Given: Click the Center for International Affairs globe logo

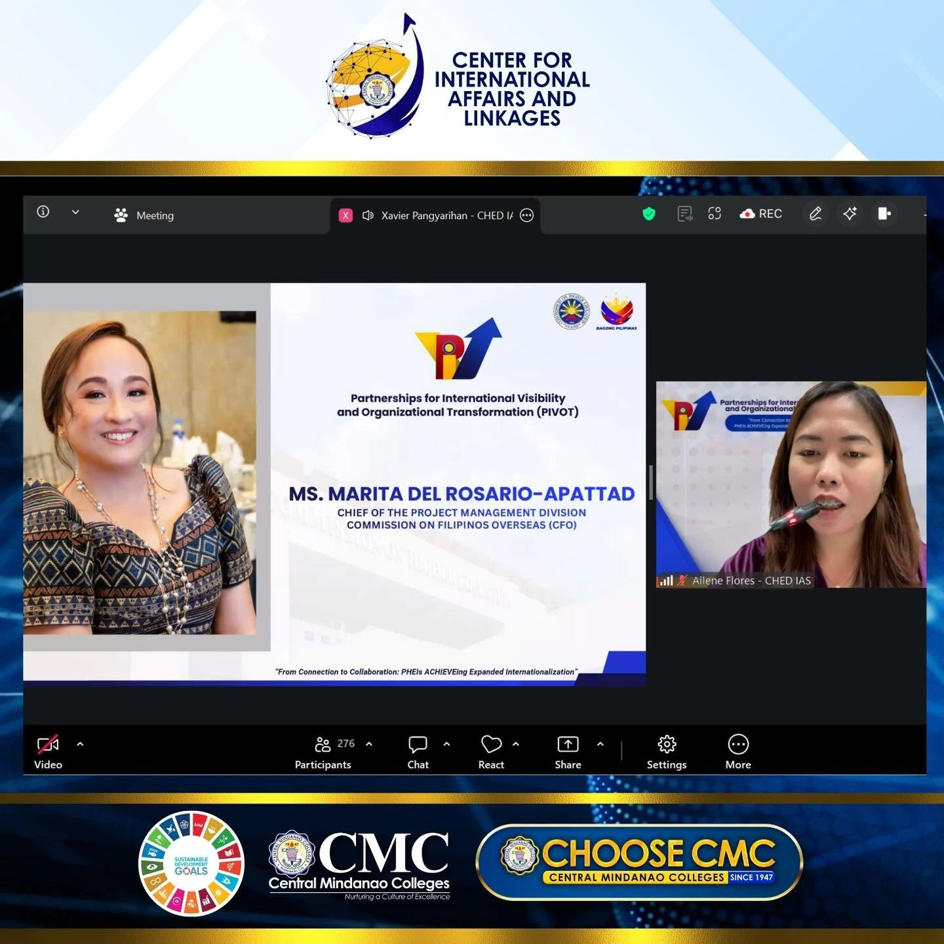Looking at the screenshot, I should coord(376,76).
